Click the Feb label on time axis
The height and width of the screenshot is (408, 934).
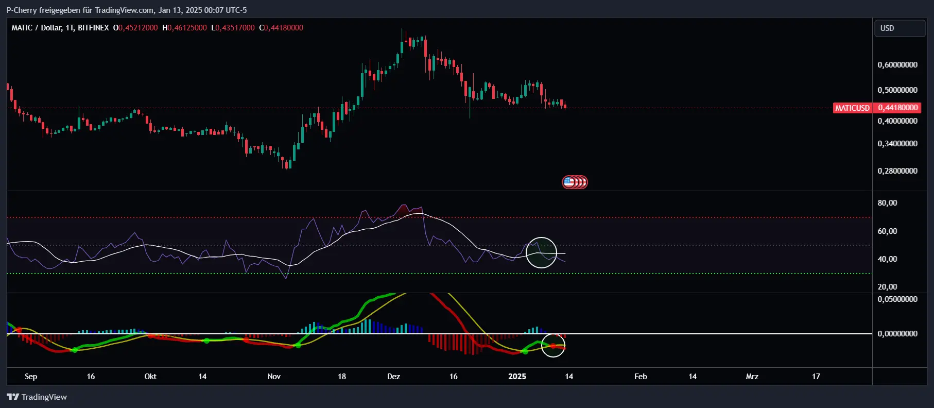641,377
